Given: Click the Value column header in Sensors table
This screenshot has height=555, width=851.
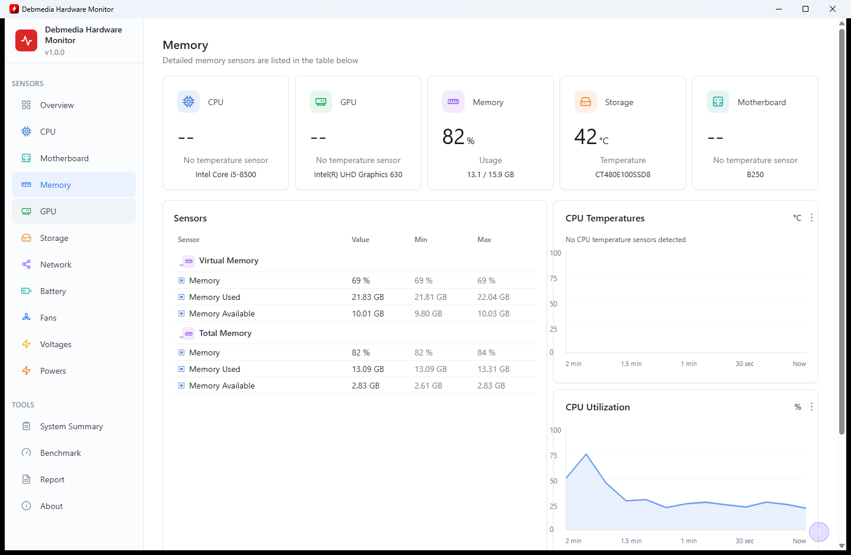Looking at the screenshot, I should click(360, 240).
